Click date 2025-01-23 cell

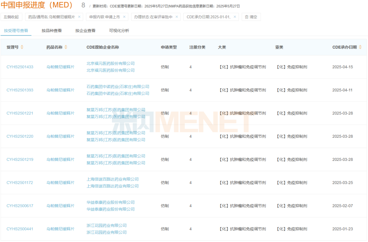pos(343,229)
